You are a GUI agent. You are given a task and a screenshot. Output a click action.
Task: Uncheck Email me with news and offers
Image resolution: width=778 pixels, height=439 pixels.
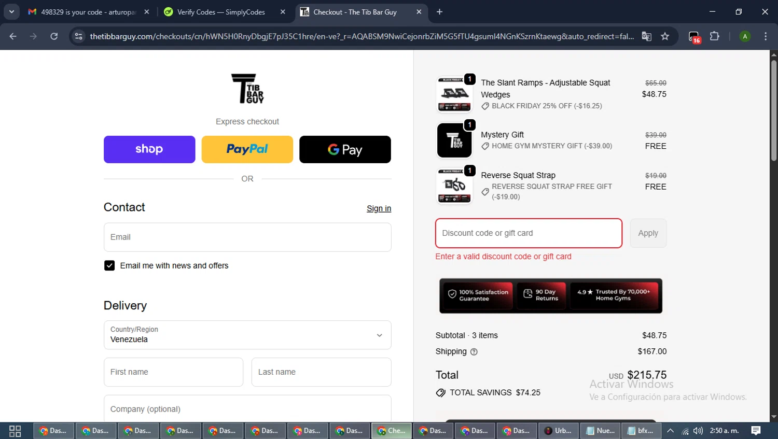(x=109, y=265)
